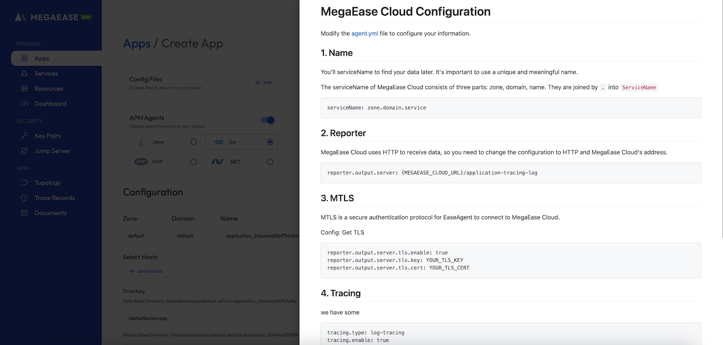Click the red ServiceName inline code
Screen dimensions: 723x345
coord(639,87)
